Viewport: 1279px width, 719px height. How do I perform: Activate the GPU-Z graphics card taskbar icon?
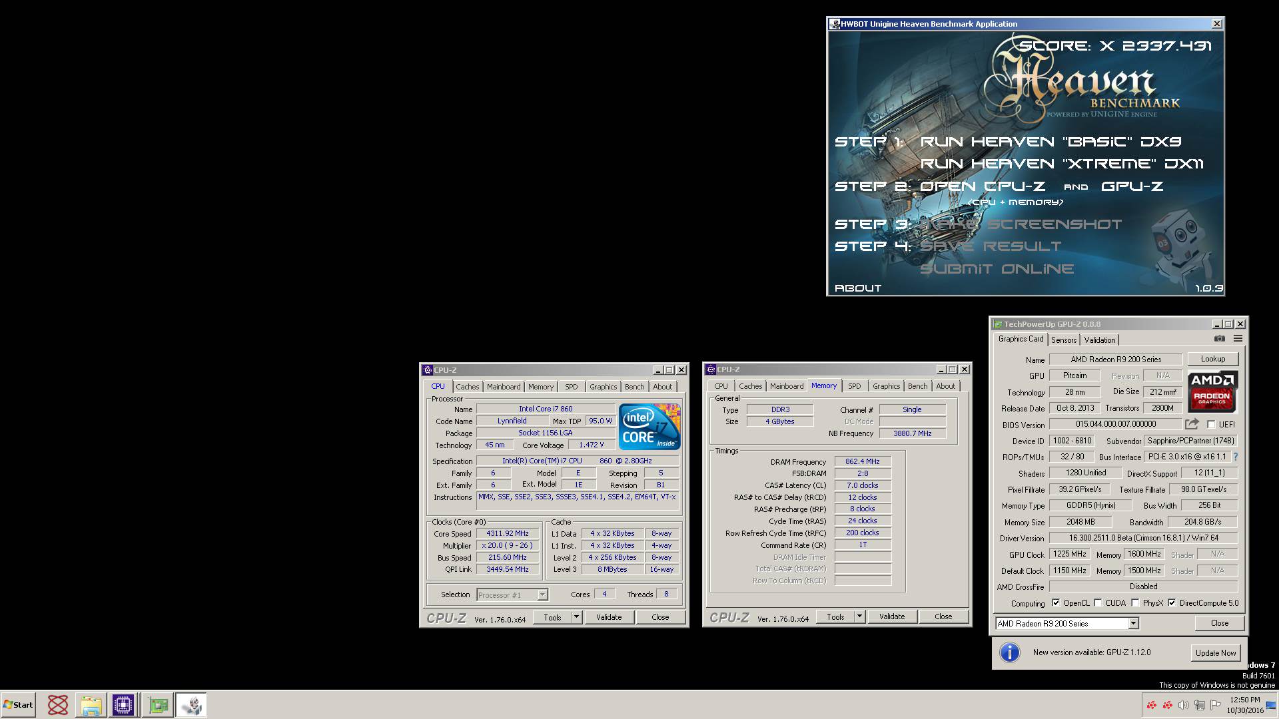tap(159, 705)
